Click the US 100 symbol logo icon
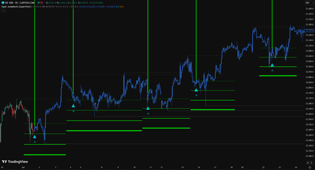The height and width of the screenshot is (170, 315). click(x=3, y=2)
